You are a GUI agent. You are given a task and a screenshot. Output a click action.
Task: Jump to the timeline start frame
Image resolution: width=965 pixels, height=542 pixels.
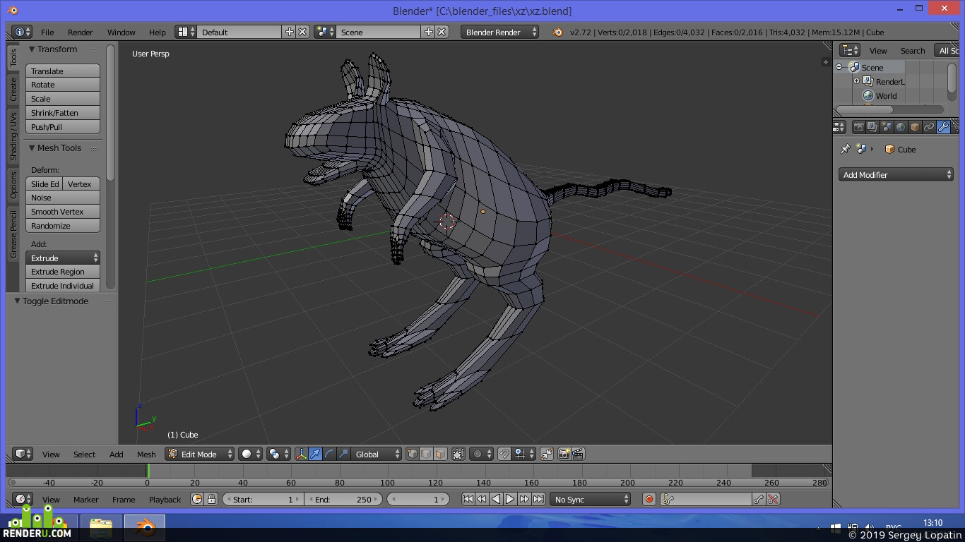(468, 500)
